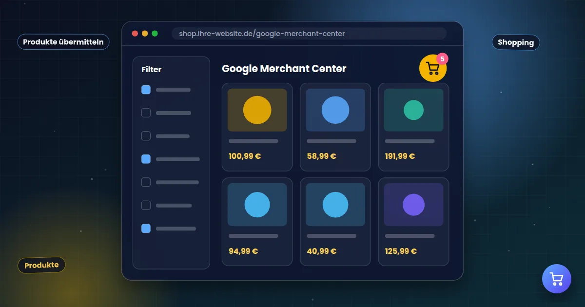
Task: Click the address bar with shop.ihre-website.de URL
Action: click(309, 34)
